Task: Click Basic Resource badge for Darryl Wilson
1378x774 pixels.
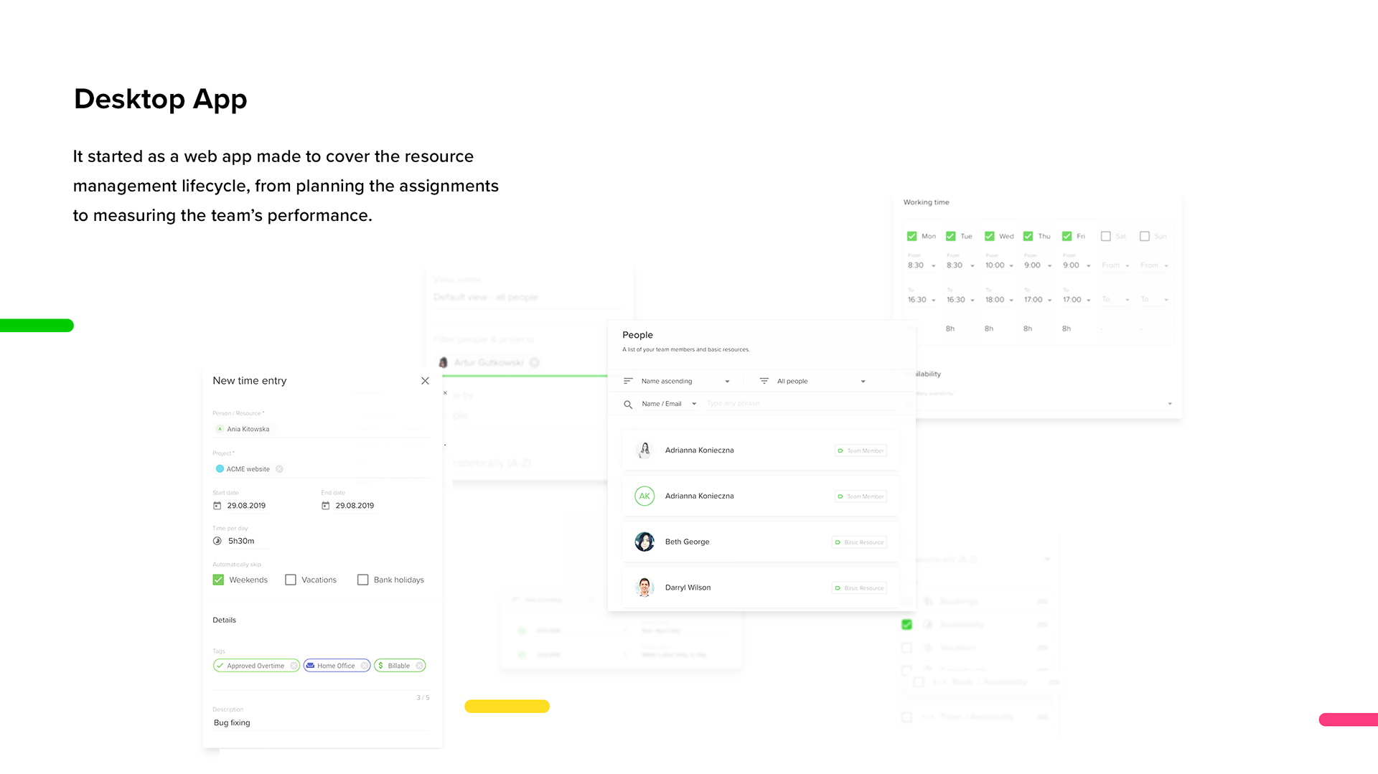Action: tap(859, 588)
